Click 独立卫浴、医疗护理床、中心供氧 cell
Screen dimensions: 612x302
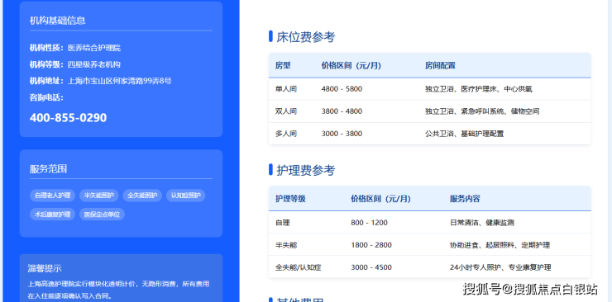click(x=479, y=89)
